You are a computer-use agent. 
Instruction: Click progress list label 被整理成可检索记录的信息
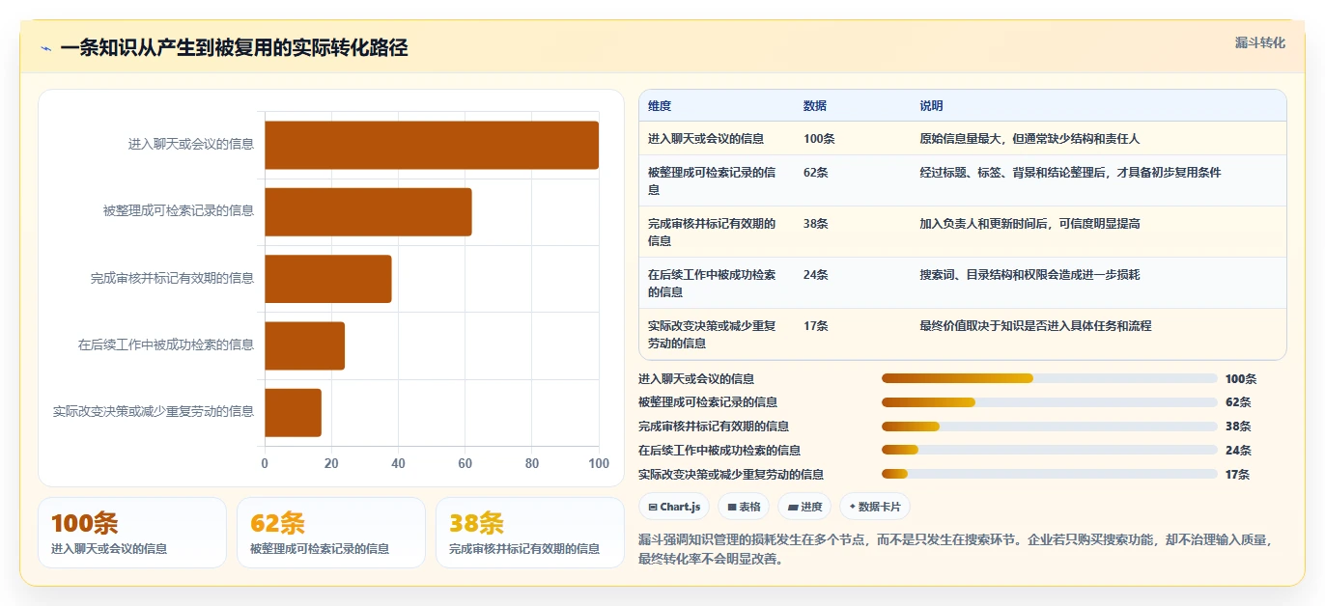click(708, 402)
